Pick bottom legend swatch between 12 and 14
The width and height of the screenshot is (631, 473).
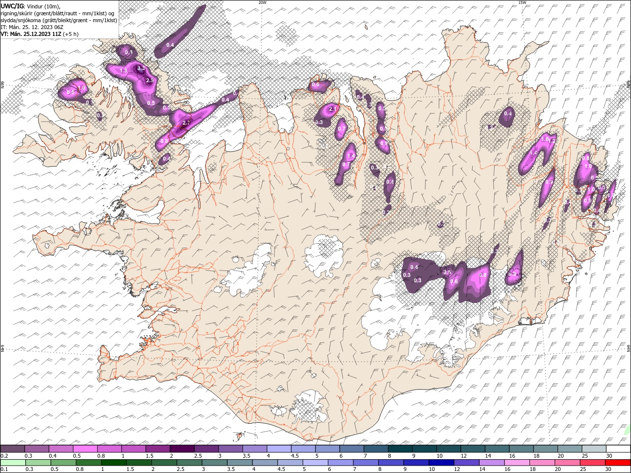pos(467,463)
